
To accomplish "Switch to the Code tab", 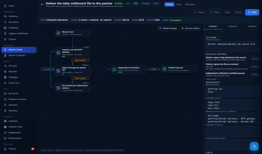I will pos(179,5).
